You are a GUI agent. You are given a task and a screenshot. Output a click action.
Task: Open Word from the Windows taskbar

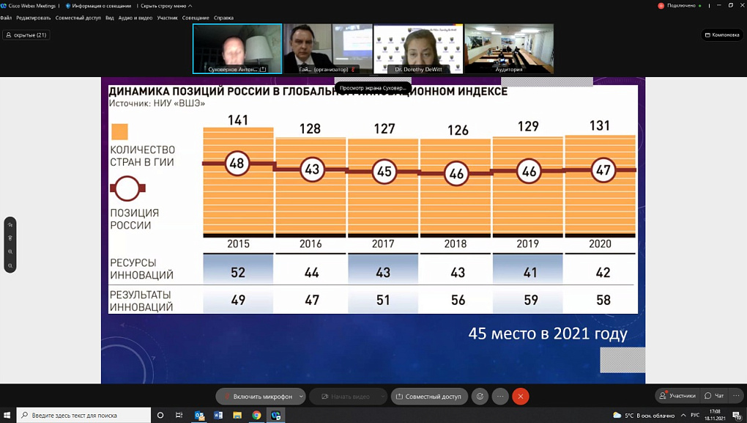(x=218, y=416)
